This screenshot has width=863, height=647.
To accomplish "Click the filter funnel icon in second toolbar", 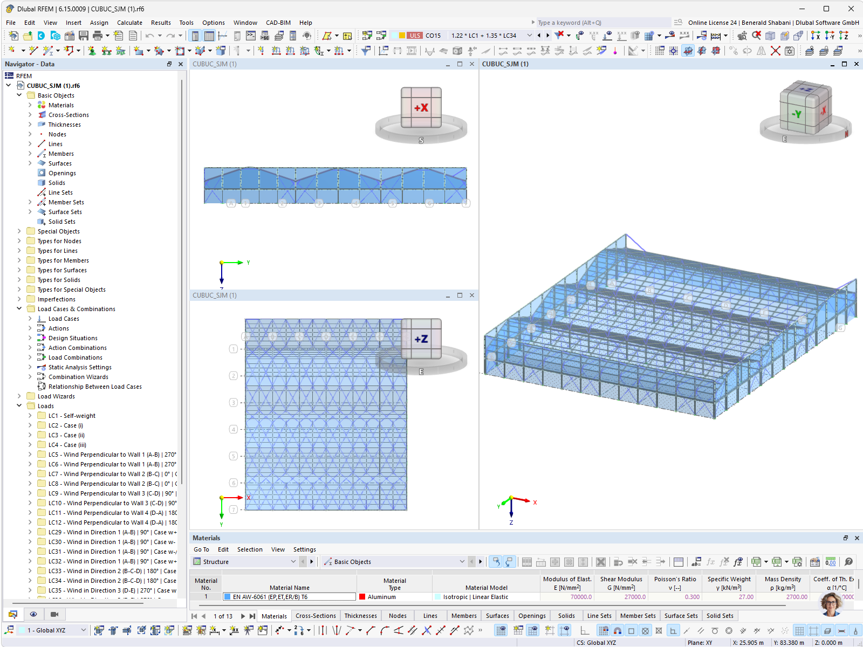I will click(366, 51).
